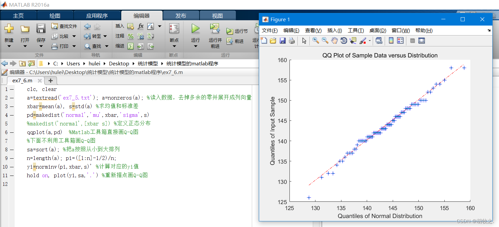Click the Save floppy disk icon in toolstrip
Viewport: 499px width, 227px height.
point(41,29)
